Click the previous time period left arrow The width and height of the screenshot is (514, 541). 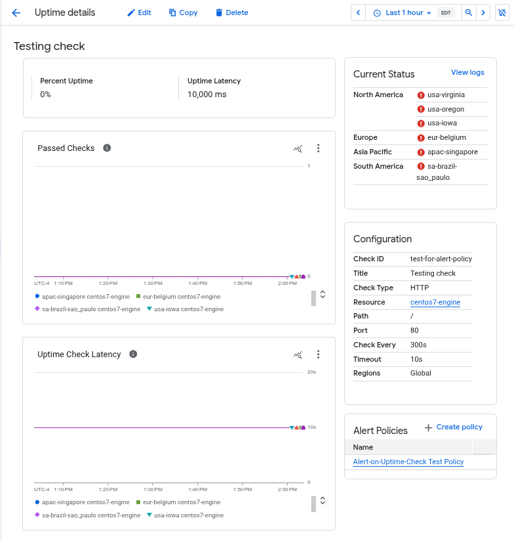pyautogui.click(x=358, y=12)
